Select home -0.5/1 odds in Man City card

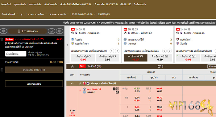coord(135,58)
